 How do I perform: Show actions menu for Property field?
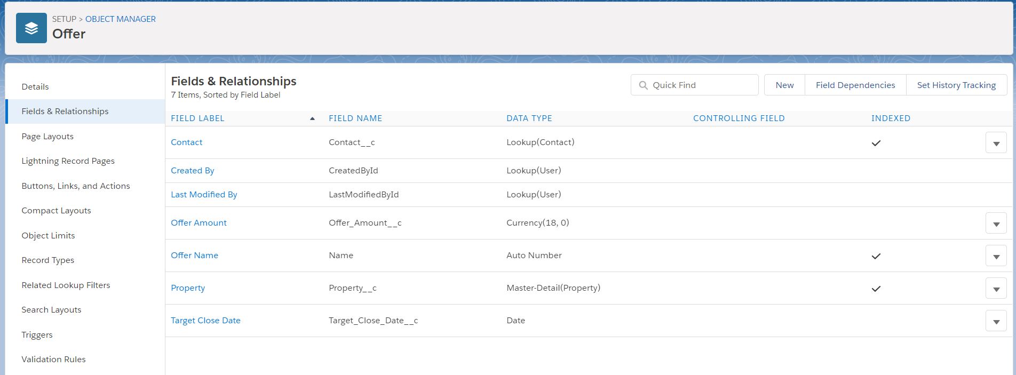(996, 289)
